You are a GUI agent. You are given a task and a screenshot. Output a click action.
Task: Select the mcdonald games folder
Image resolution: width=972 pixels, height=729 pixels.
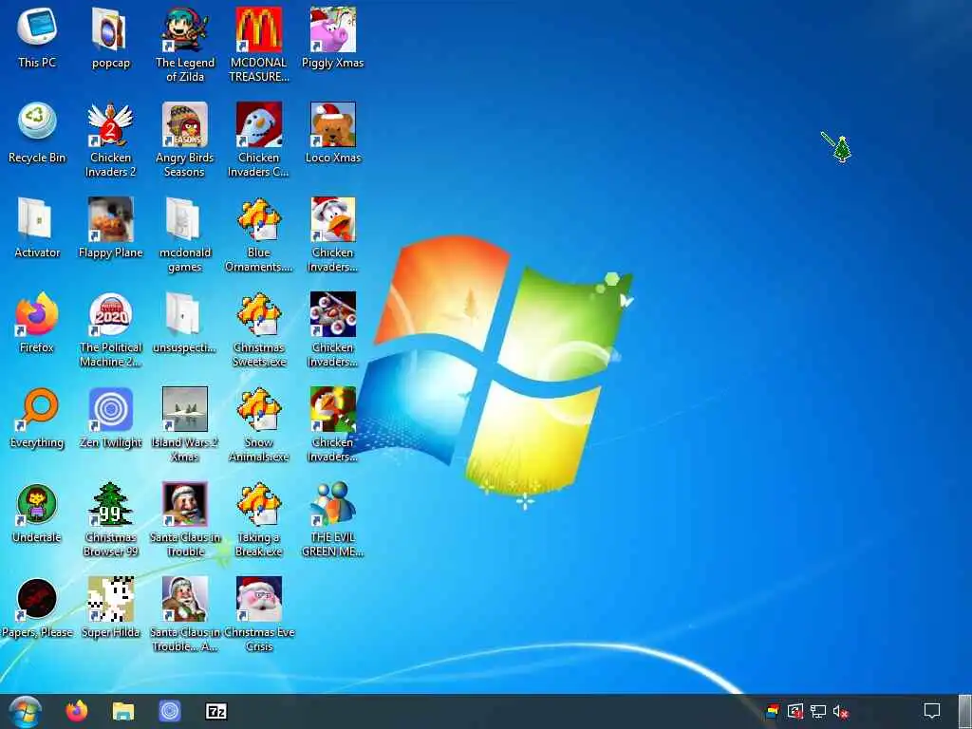coord(185,234)
